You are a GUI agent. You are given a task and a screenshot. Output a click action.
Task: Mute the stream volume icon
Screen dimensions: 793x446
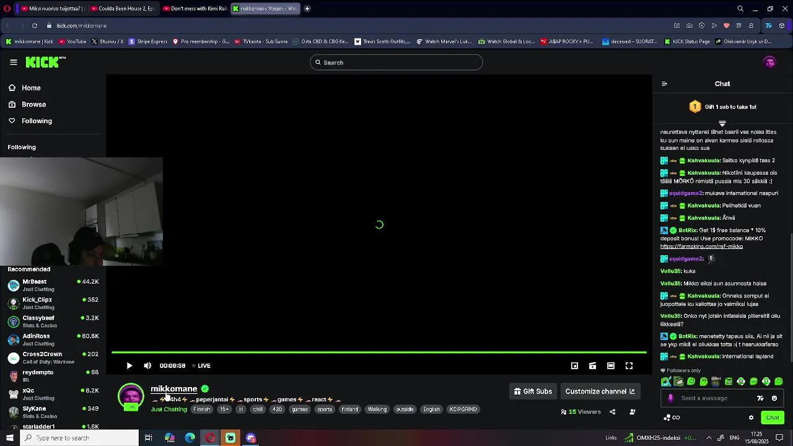pos(147,365)
